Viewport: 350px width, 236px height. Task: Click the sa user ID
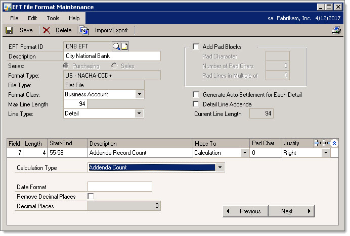(270, 18)
